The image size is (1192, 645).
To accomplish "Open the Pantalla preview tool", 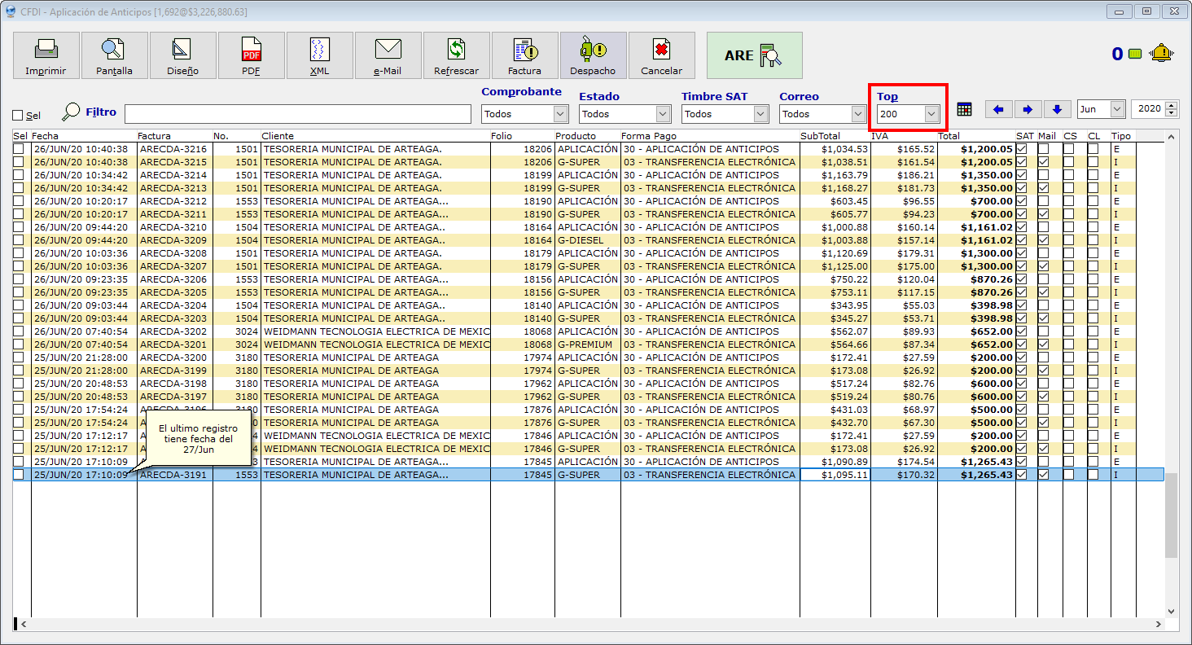I will coord(114,55).
